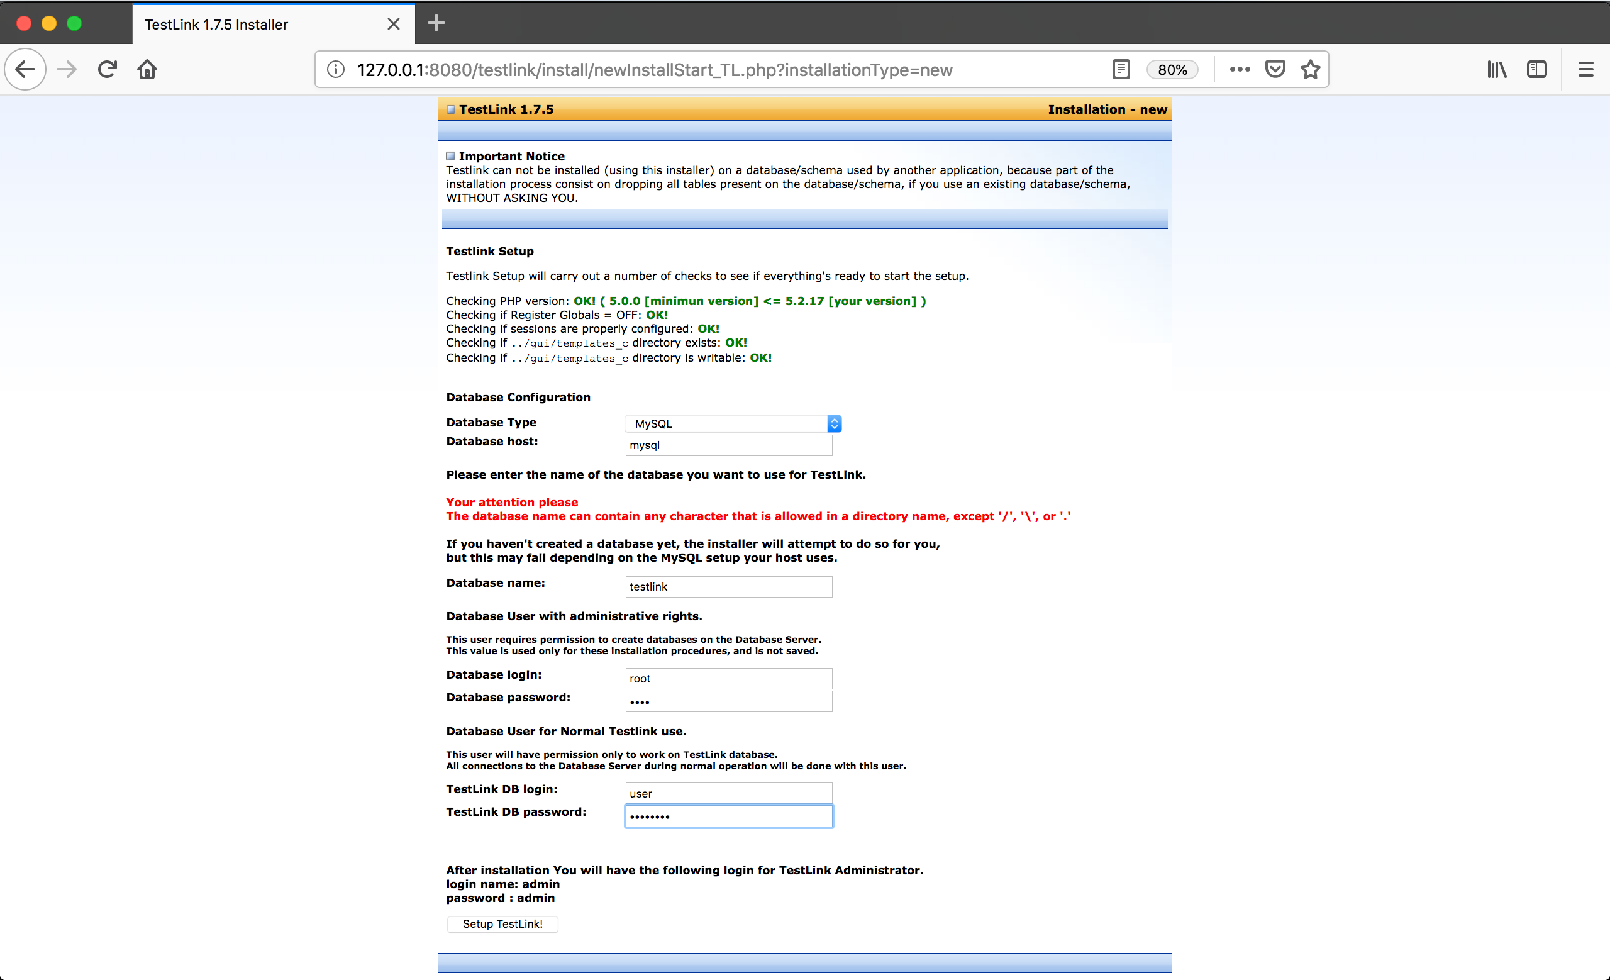Open site information icon in address bar
This screenshot has height=980, width=1610.
pos(336,69)
